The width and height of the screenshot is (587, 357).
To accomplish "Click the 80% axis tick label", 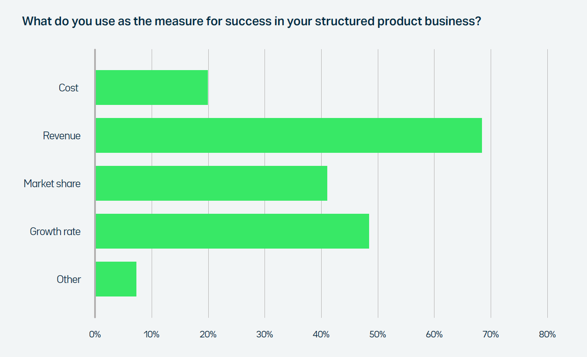I will pos(547,335).
